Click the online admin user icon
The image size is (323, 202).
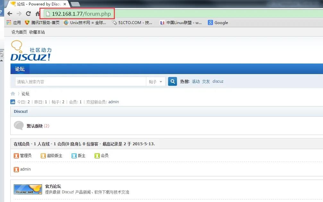pos(16,170)
